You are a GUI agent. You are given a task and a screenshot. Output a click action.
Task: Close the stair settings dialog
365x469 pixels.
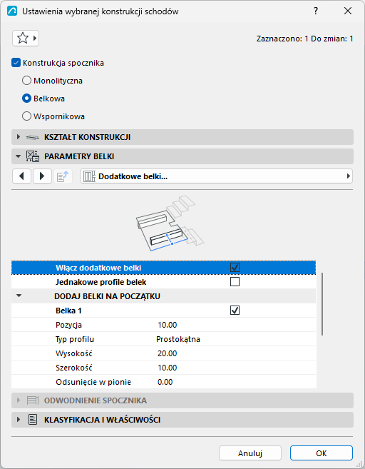pos(348,11)
